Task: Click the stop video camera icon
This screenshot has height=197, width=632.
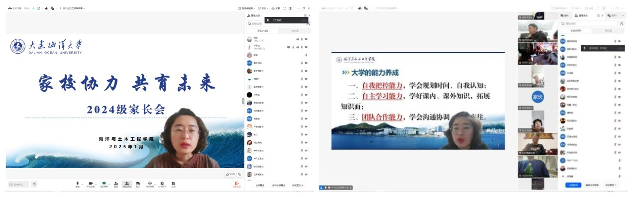Action: pyautogui.click(x=91, y=185)
